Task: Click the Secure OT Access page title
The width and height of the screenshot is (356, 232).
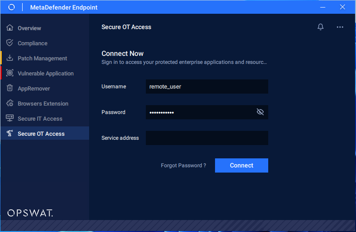Action: (x=126, y=27)
